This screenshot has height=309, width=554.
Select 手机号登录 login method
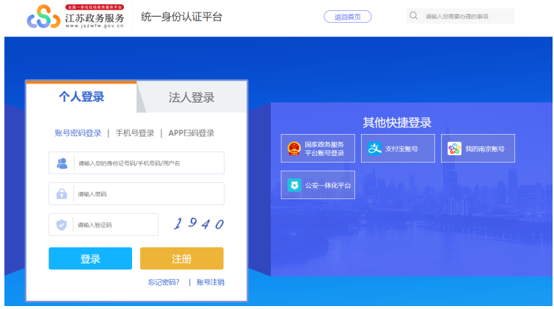click(x=135, y=133)
